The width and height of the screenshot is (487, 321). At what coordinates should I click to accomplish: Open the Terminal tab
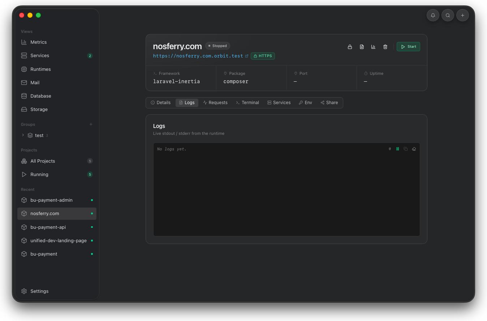pos(247,103)
